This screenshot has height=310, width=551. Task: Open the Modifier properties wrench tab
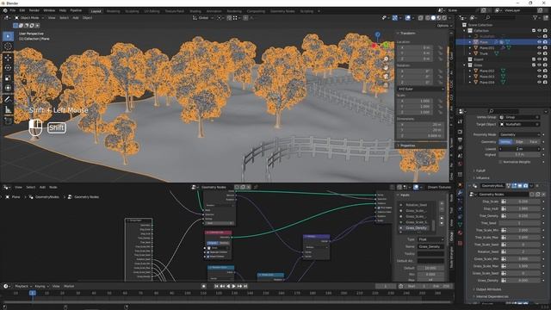[460, 193]
